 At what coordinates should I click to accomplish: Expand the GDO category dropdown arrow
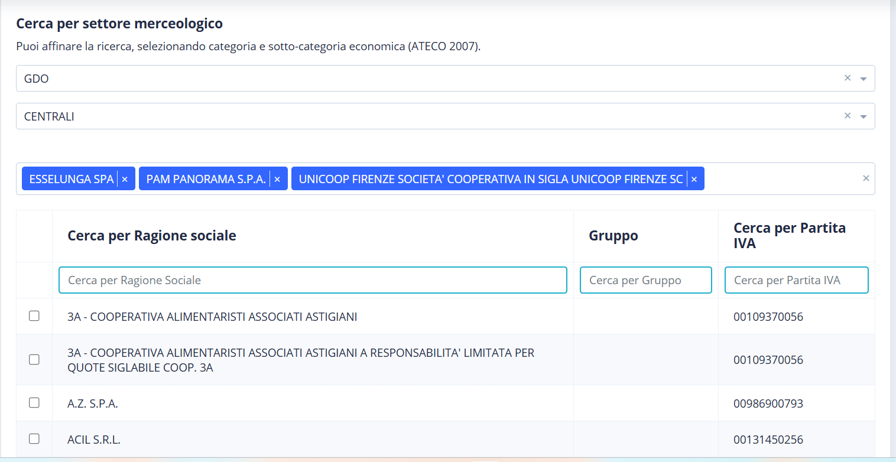[x=863, y=79]
